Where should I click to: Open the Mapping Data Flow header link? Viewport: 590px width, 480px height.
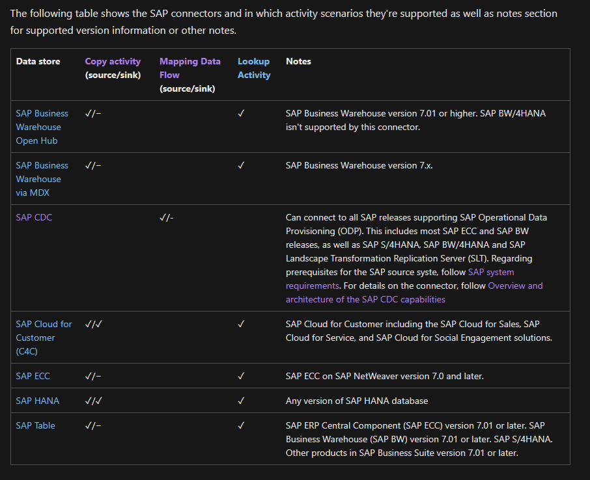[x=190, y=68]
